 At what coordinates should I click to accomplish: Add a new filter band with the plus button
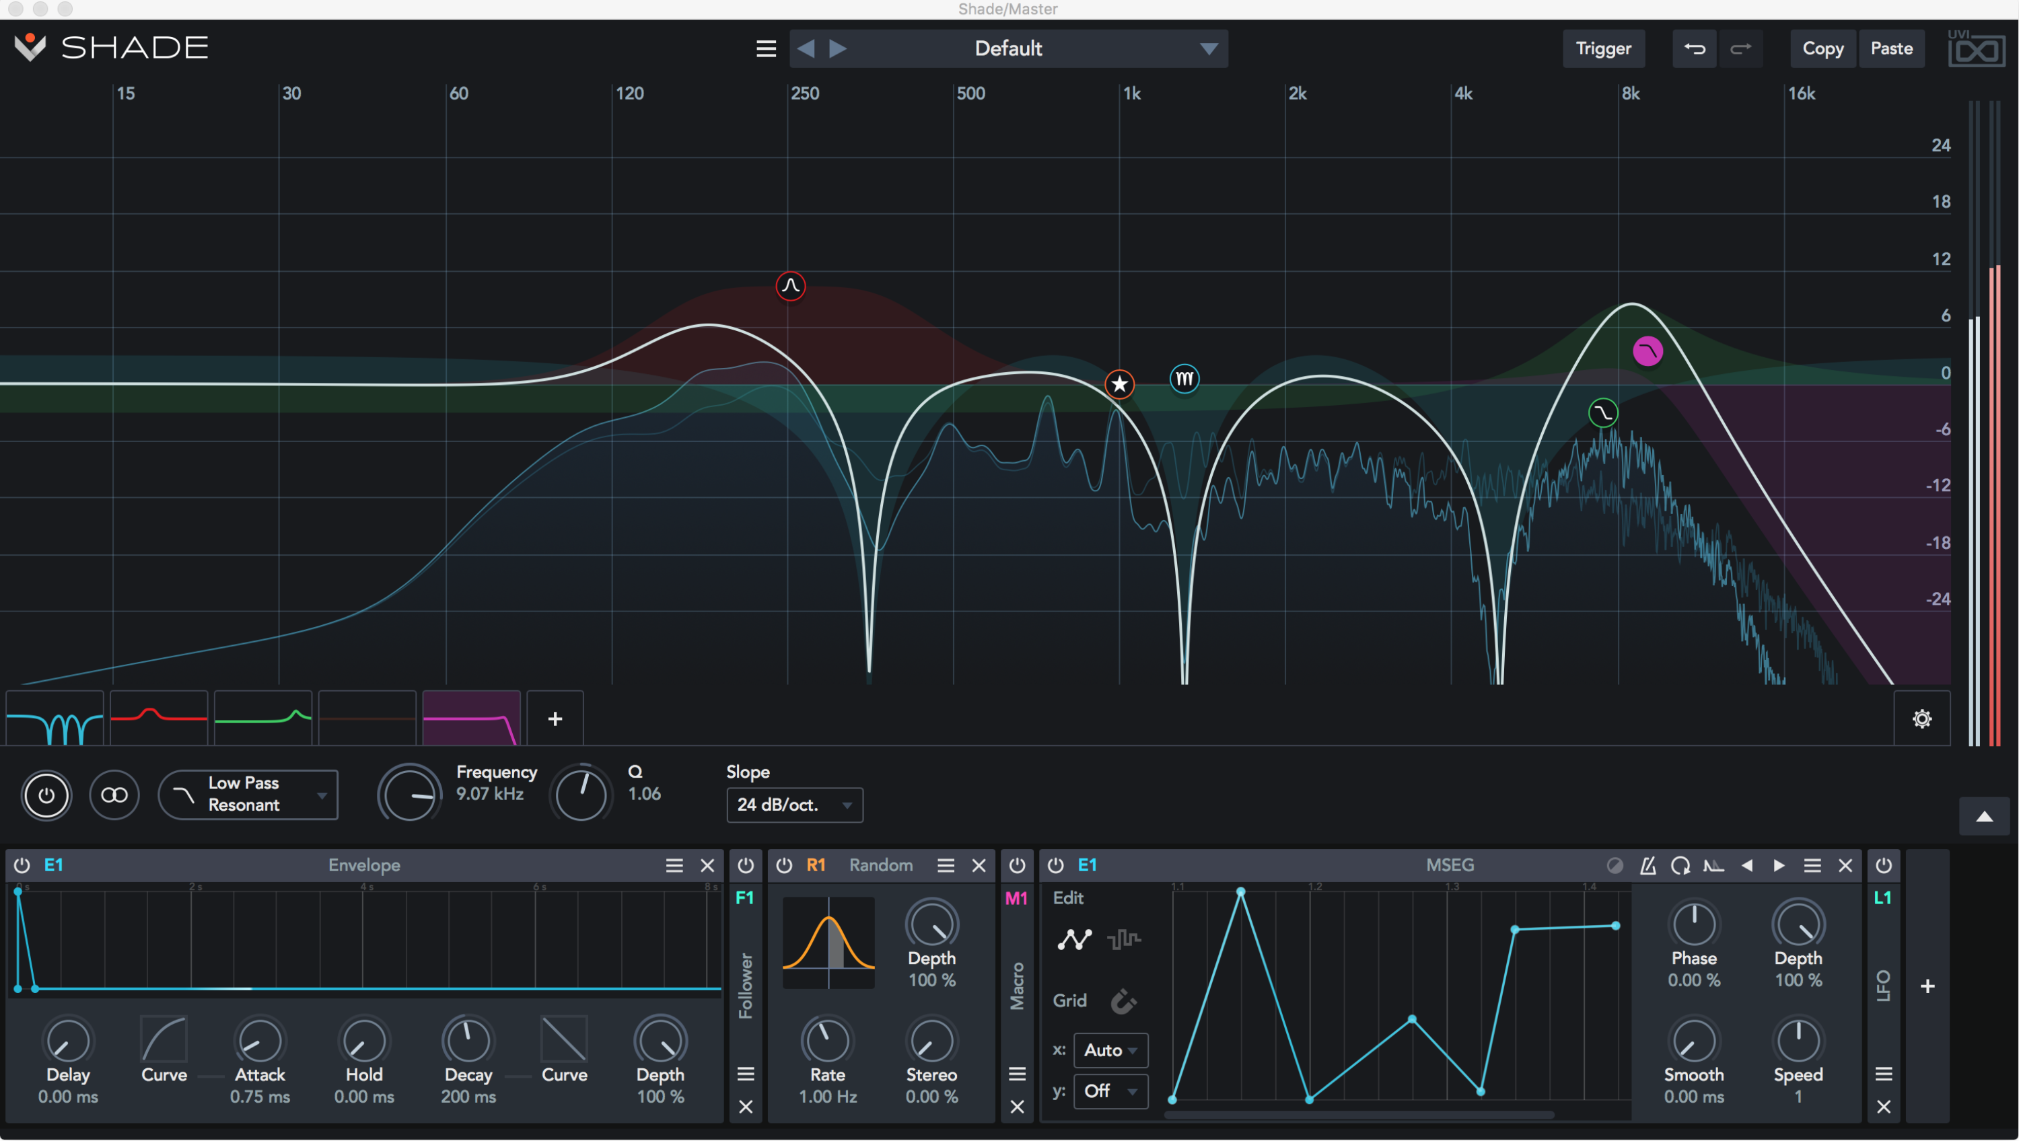click(x=555, y=718)
